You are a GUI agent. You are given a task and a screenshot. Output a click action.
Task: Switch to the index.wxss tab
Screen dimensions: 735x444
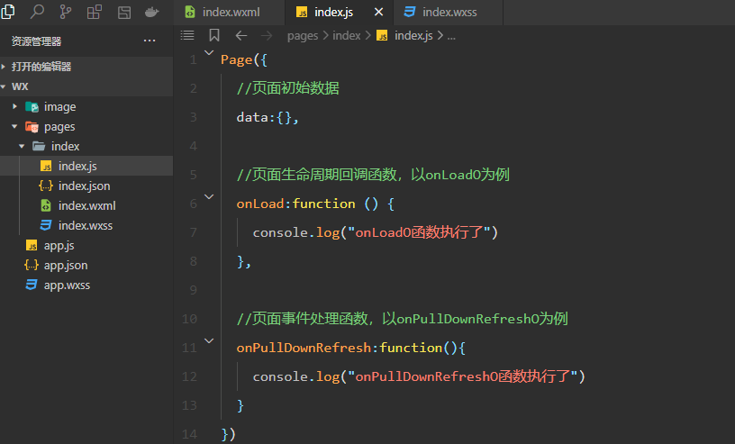point(449,13)
